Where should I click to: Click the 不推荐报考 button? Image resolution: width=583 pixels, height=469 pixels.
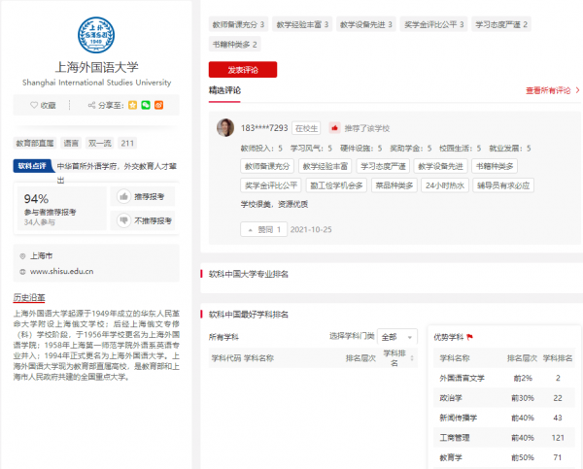click(143, 220)
